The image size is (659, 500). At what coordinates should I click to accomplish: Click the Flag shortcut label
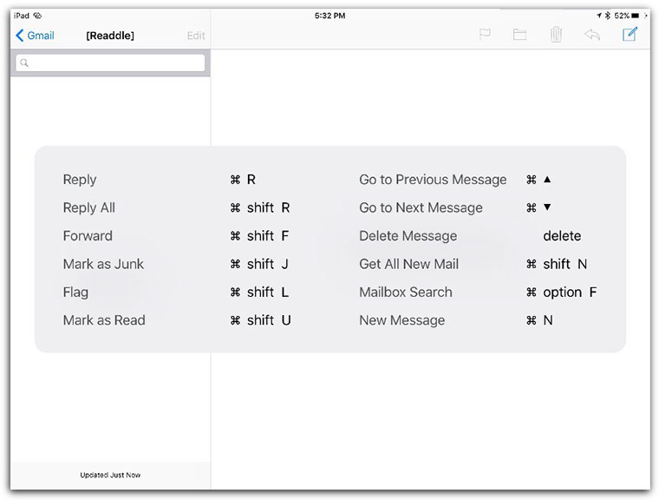coord(75,292)
